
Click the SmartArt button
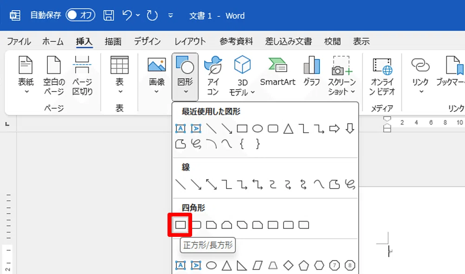point(278,71)
